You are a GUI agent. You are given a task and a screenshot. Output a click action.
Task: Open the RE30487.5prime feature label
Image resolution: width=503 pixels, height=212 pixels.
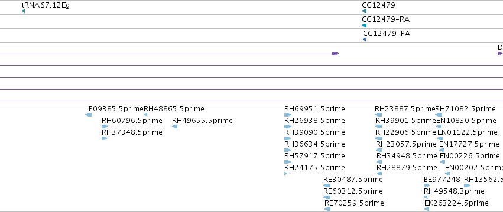click(x=353, y=180)
